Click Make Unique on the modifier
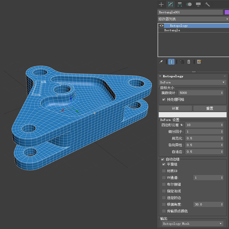Viewport: 229px width, 229px height. 181,62
